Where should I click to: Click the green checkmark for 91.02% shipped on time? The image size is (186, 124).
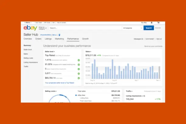(79, 64)
